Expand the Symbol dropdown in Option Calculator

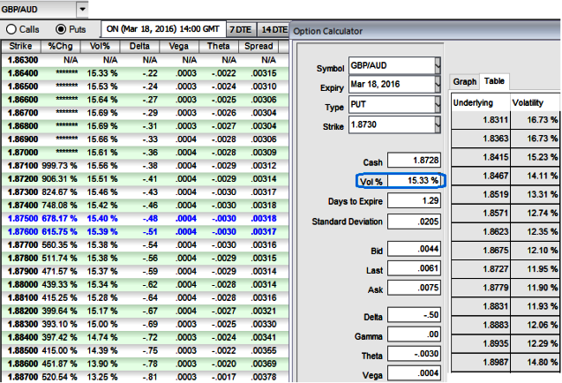point(438,67)
